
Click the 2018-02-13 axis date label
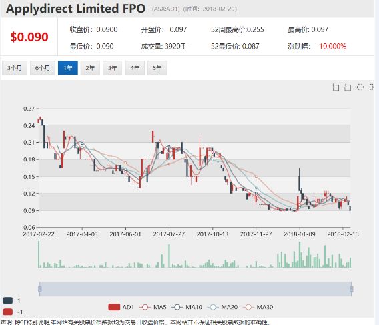point(343,234)
